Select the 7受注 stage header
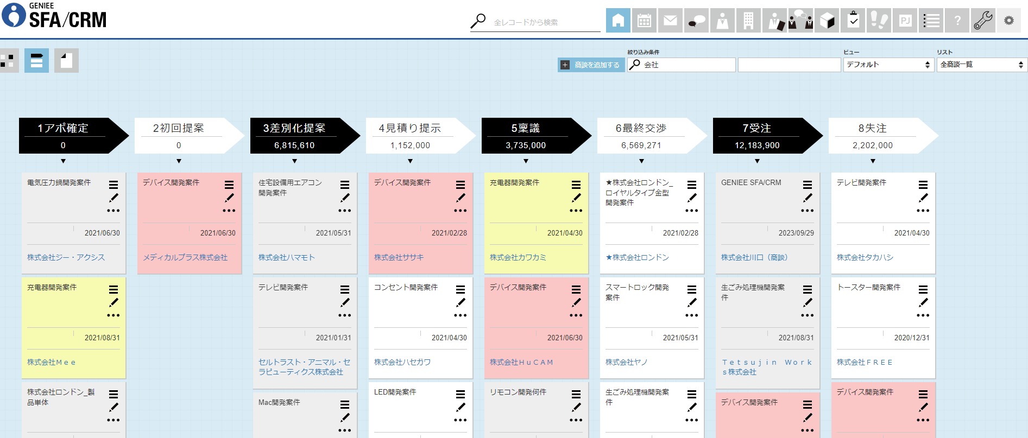This screenshot has height=438, width=1028. pos(768,136)
